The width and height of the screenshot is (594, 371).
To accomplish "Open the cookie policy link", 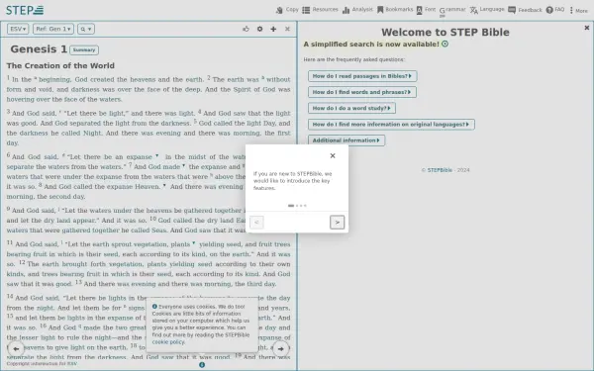I will coord(168,342).
